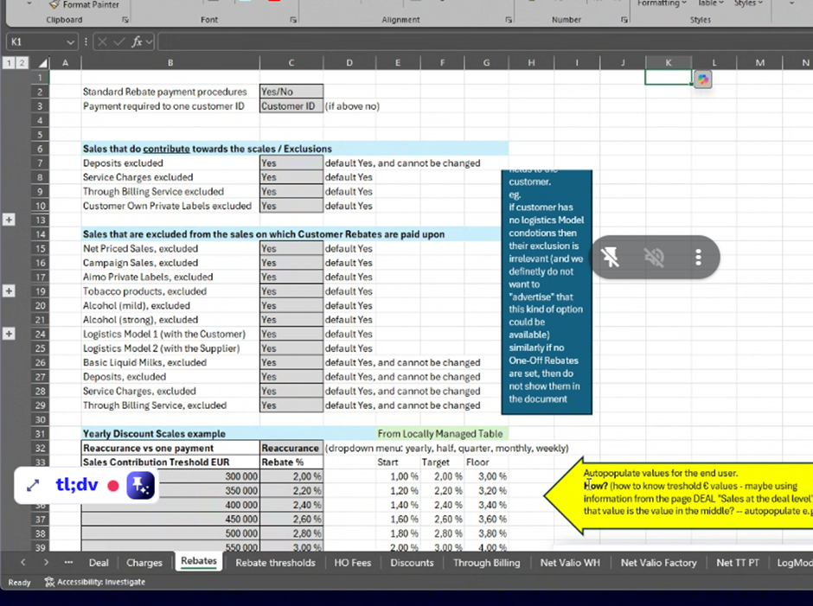Click the red tl;dv recording indicator
Screen dimensions: 813x606
tap(112, 486)
